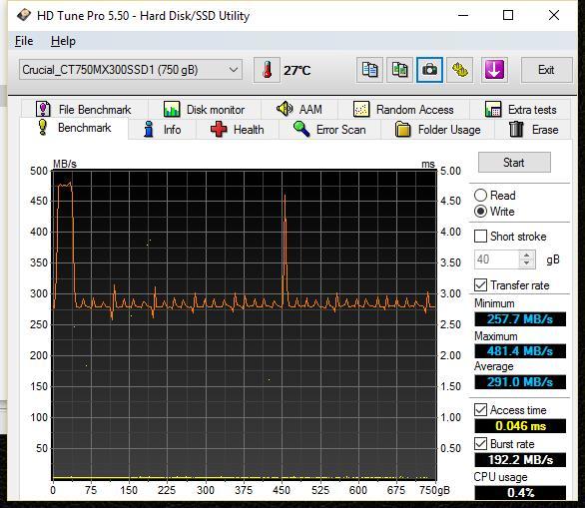Image resolution: width=585 pixels, height=508 pixels.
Task: Uncheck the Burst rate checkbox
Action: [x=480, y=443]
